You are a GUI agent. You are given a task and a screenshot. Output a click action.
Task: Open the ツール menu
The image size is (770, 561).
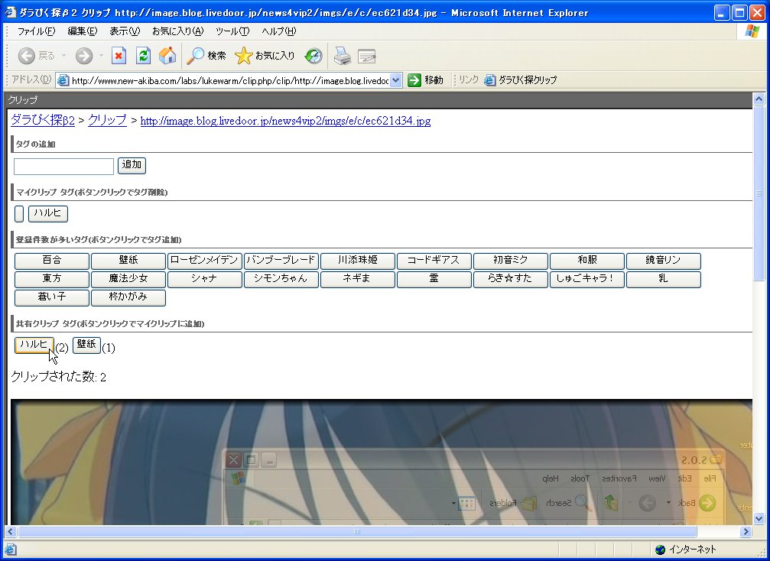click(x=232, y=31)
